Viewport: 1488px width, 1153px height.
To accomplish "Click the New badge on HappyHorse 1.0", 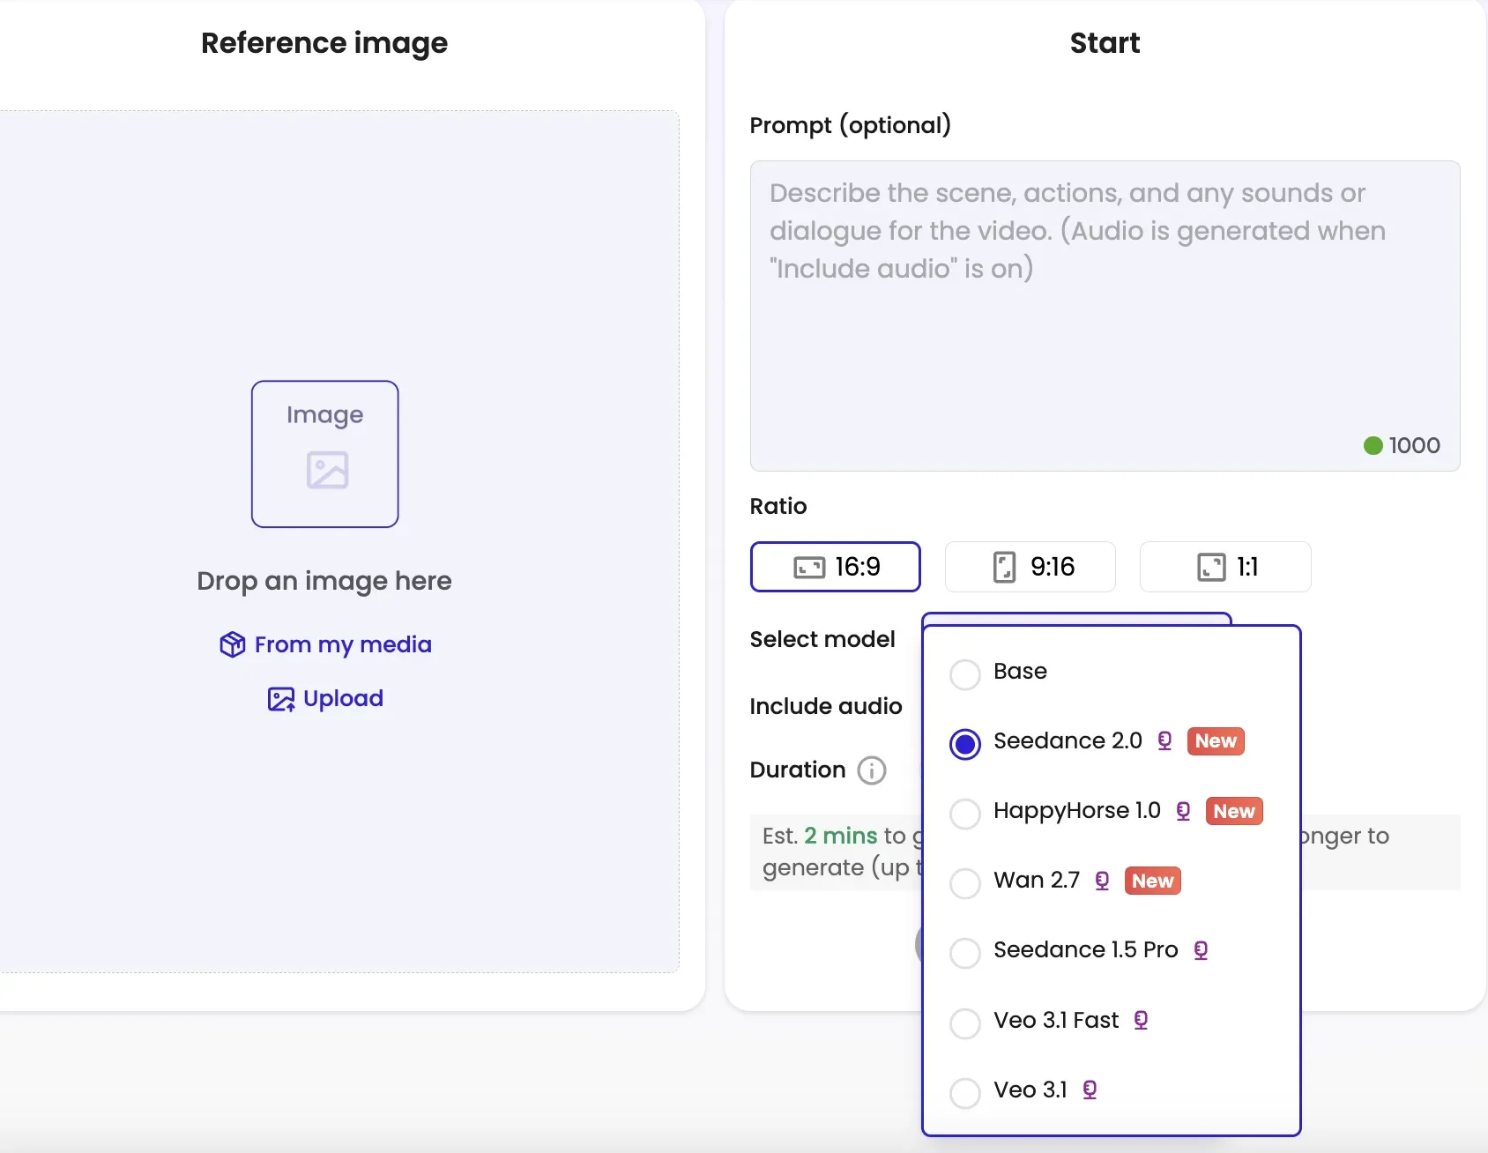I will (x=1234, y=811).
